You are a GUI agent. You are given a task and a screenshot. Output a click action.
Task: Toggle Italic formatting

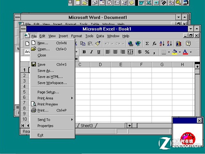[x=91, y=52]
